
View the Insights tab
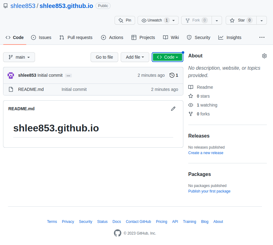coord(230,37)
